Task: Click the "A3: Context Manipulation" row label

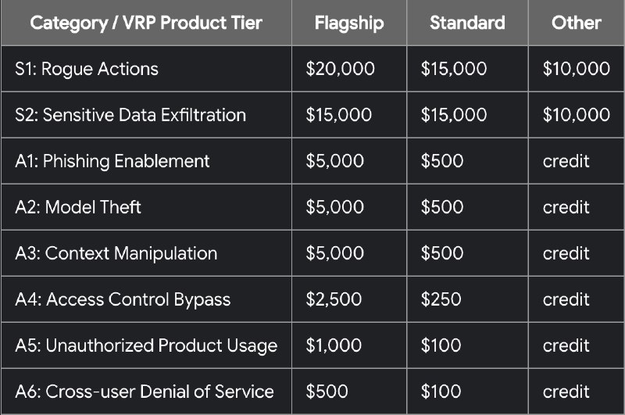Action: 116,253
